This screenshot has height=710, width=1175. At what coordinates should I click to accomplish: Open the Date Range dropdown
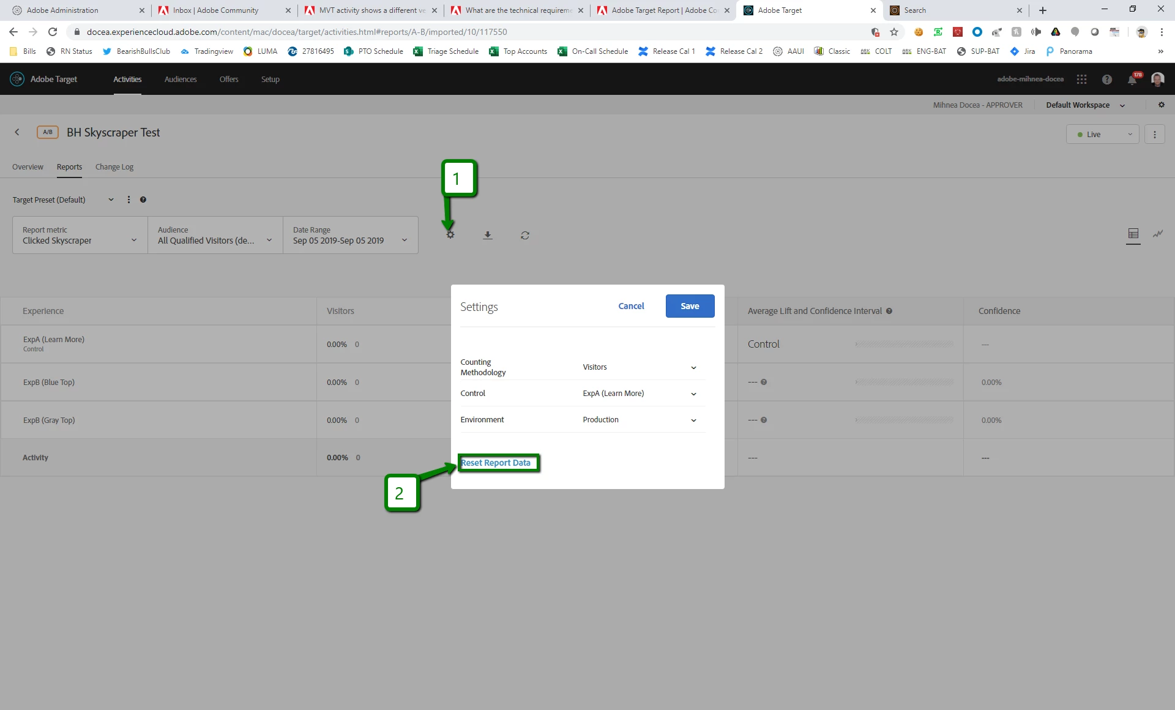pos(350,235)
